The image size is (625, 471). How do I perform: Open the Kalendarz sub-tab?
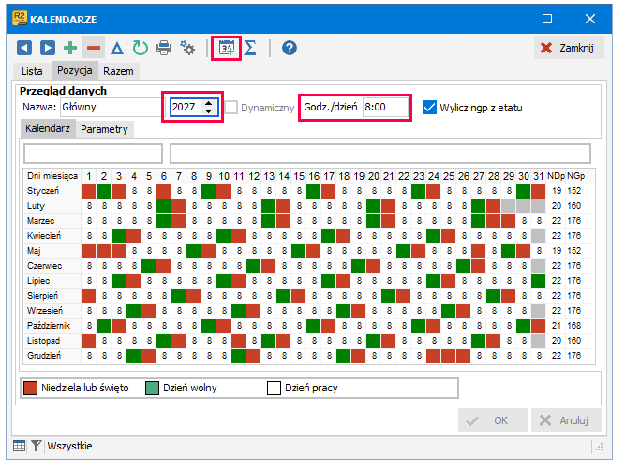click(48, 128)
